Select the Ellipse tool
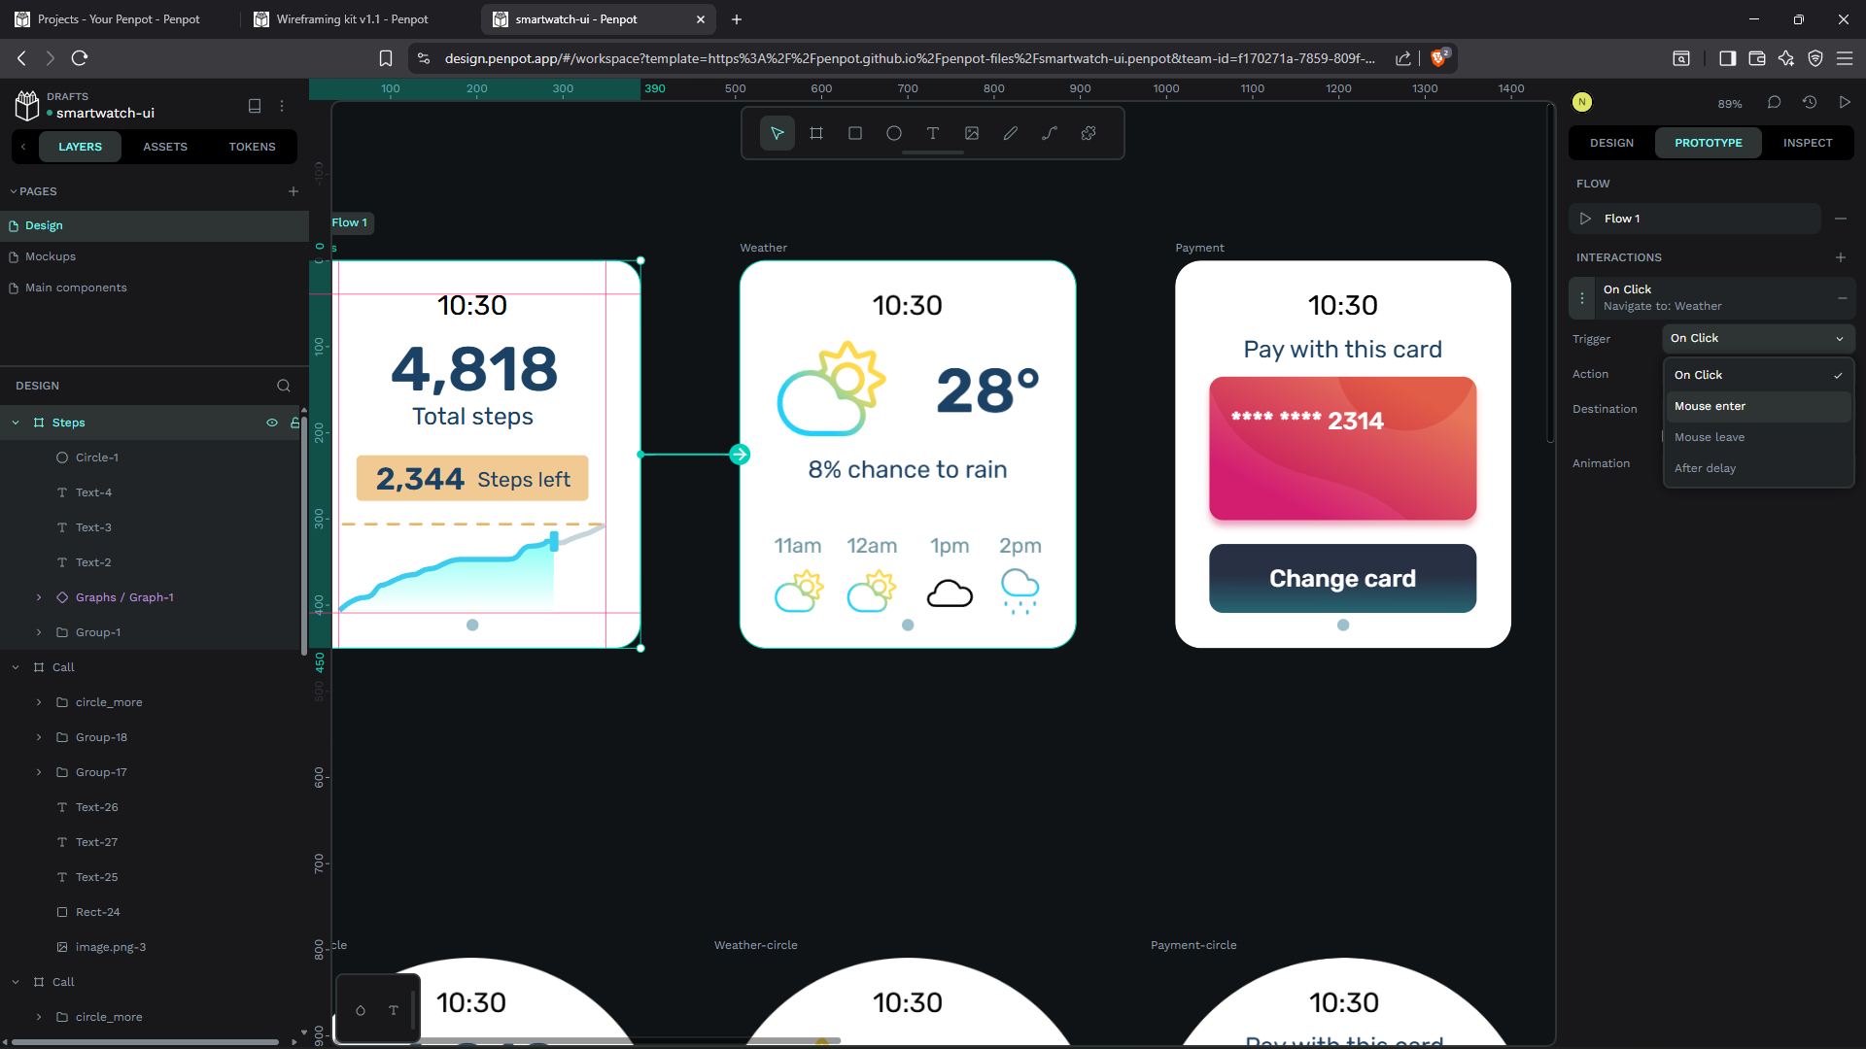Viewport: 1866px width, 1049px height. pos(894,133)
